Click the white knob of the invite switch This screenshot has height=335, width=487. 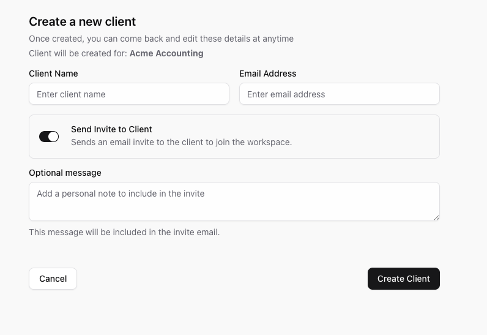(x=53, y=137)
